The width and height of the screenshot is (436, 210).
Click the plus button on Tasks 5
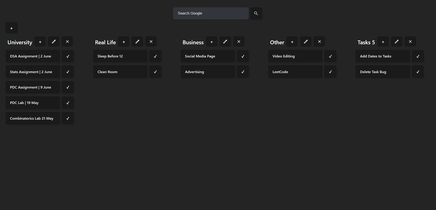point(383,41)
